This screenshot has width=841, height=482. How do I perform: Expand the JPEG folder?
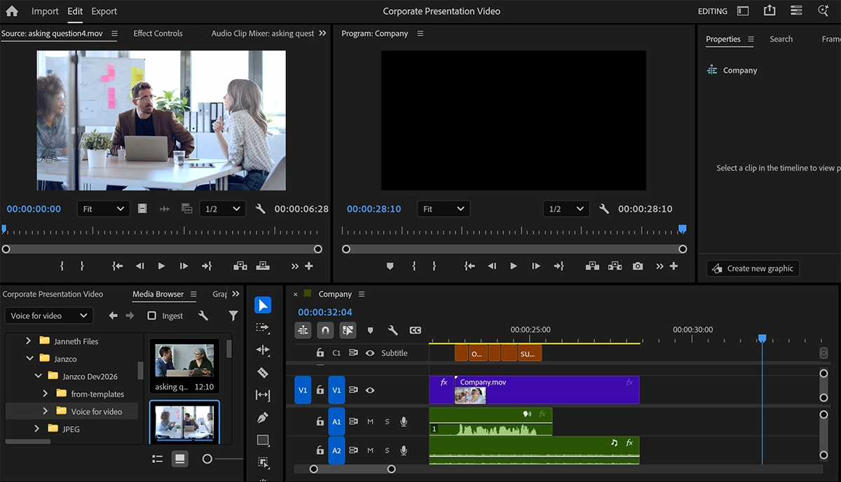[37, 429]
